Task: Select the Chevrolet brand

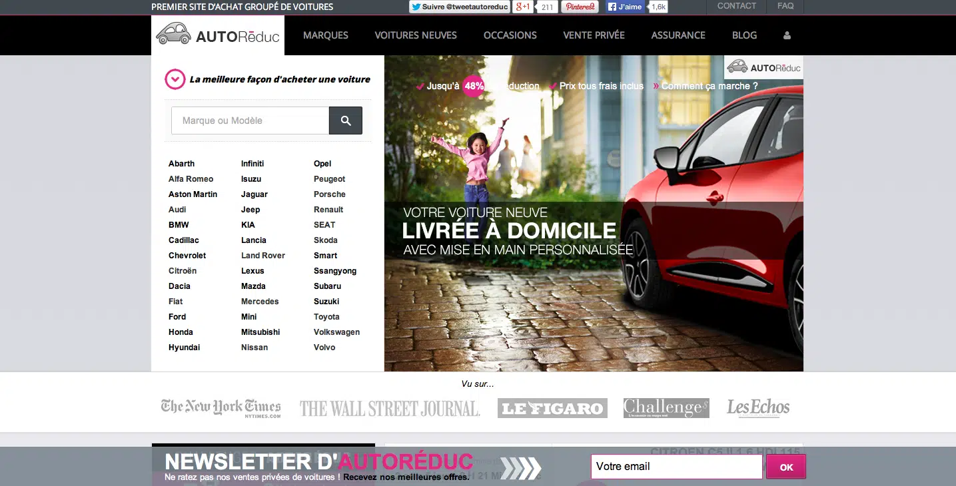Action: 187,256
